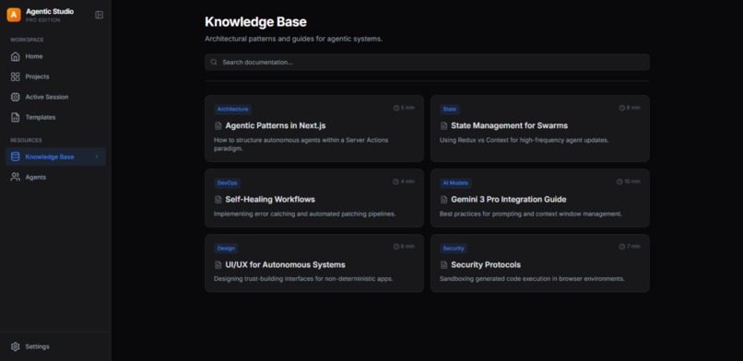Click the DevOps tag badge
Viewport: 743px width, 361px height.
point(227,183)
